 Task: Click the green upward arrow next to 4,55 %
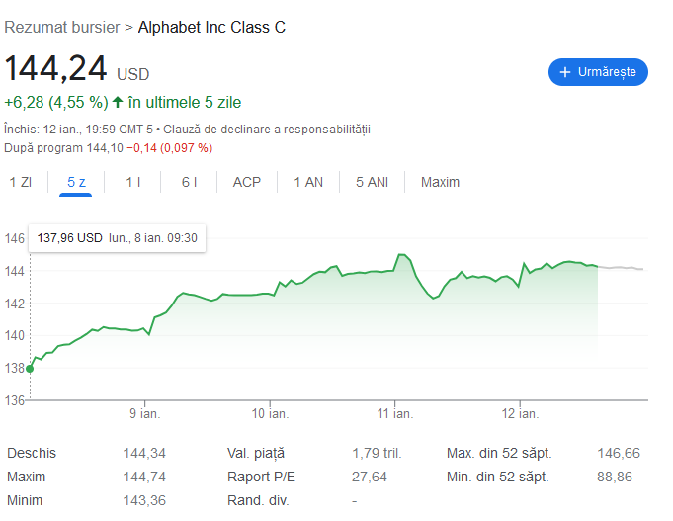(118, 102)
